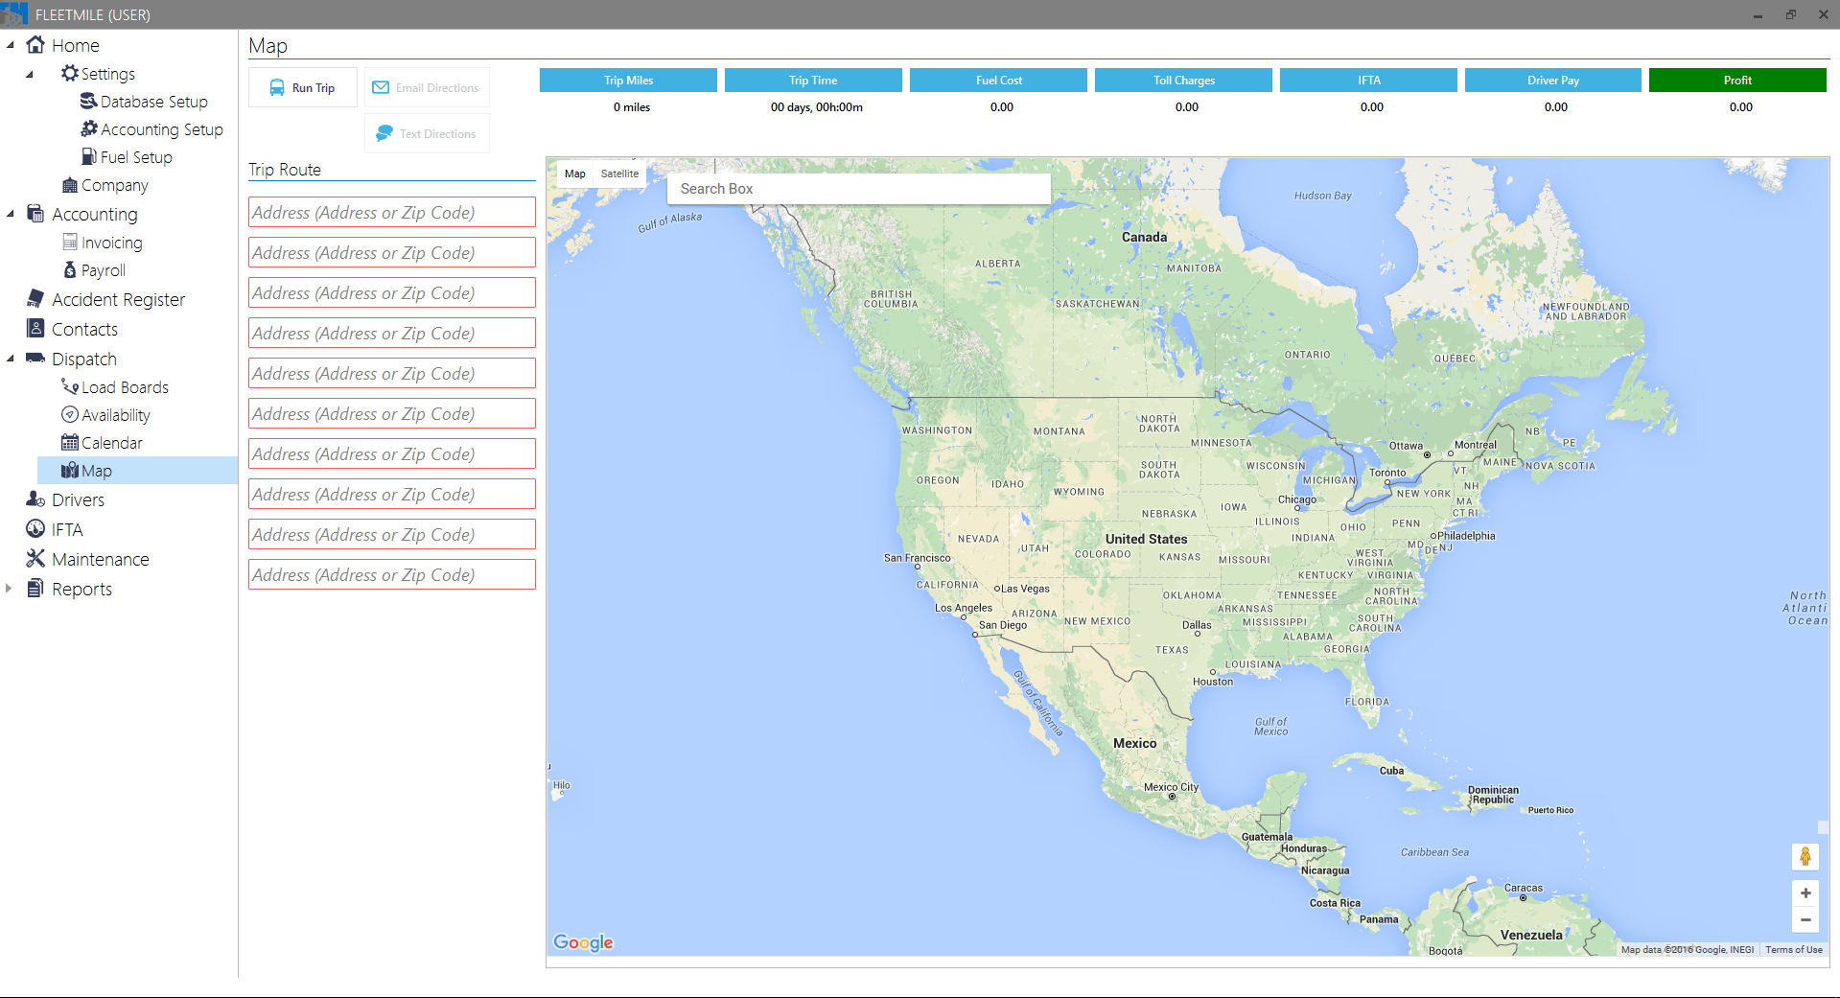1840x998 pixels.
Task: Expand the Reports tree node
Action: (9, 589)
